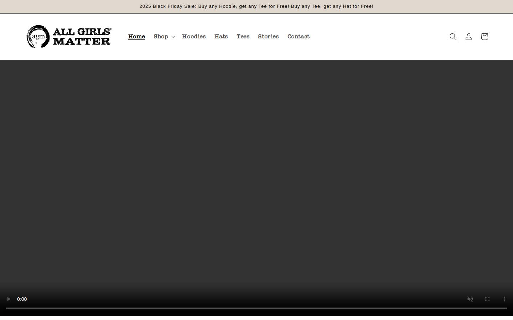Open the Hoodies page

coord(194,37)
